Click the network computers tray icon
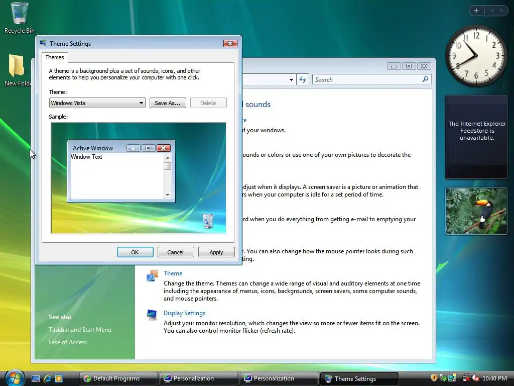Screen dimensions: 514x386 [x=452, y=378]
